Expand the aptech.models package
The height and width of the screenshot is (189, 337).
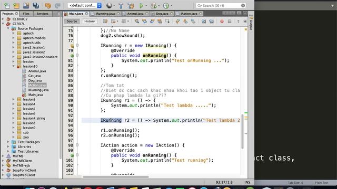[13, 38]
